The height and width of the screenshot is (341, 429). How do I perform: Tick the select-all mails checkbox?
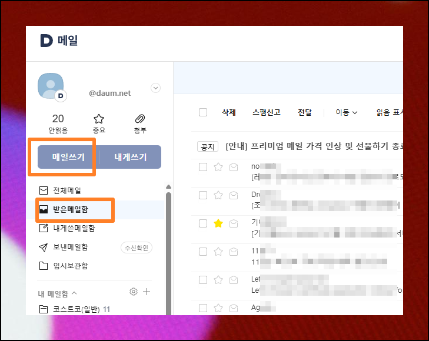[x=203, y=112]
